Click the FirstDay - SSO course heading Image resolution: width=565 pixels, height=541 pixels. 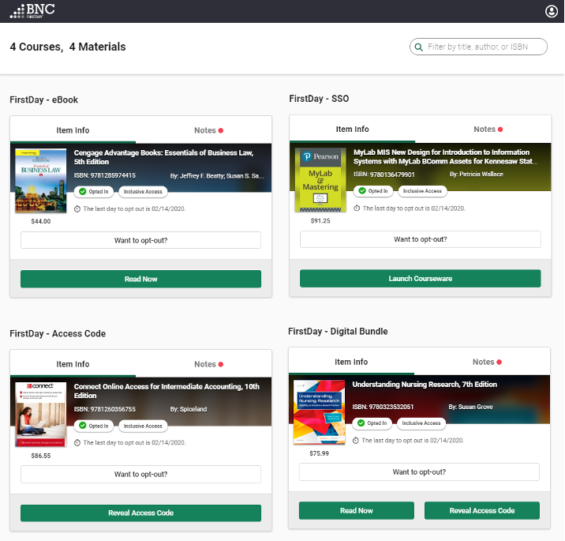[319, 99]
